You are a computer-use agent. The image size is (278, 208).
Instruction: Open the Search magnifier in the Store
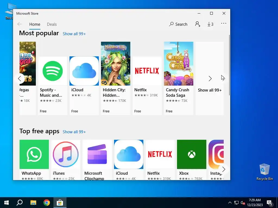pyautogui.click(x=178, y=24)
